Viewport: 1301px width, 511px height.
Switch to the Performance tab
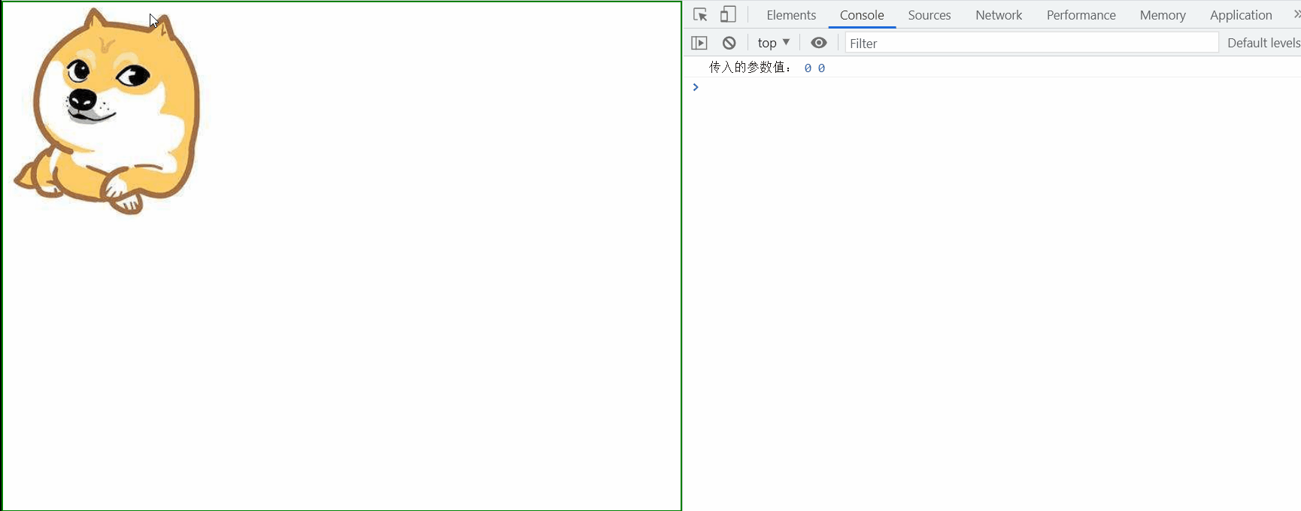(1081, 15)
